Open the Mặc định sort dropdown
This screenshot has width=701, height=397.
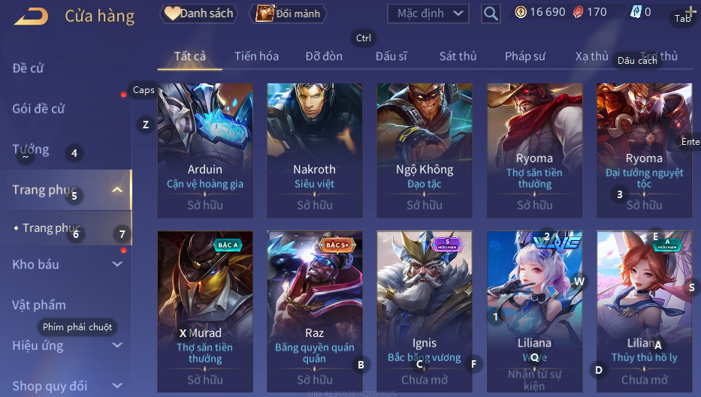[x=428, y=14]
